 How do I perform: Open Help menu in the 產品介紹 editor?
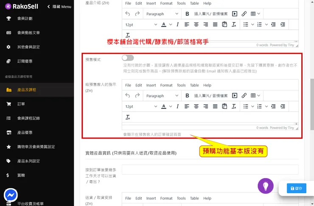click(207, 3)
